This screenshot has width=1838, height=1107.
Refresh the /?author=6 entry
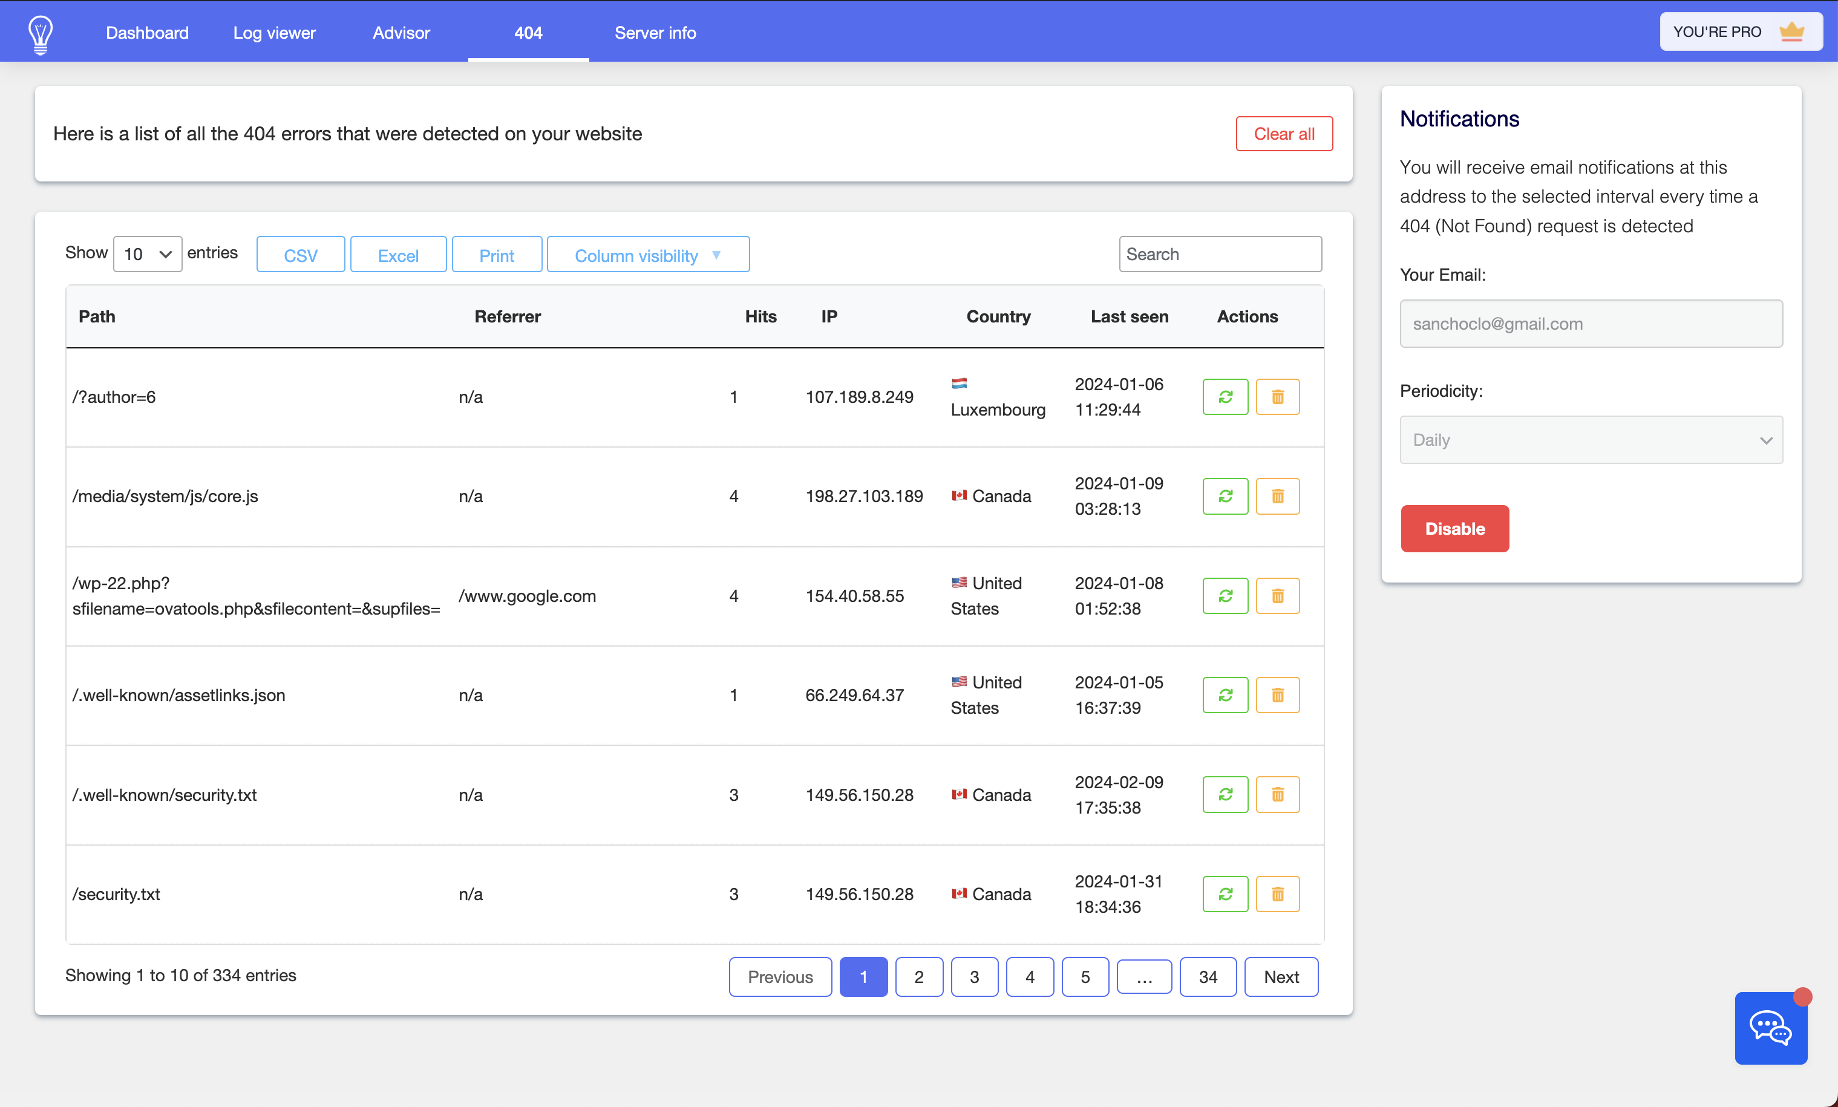click(x=1225, y=397)
